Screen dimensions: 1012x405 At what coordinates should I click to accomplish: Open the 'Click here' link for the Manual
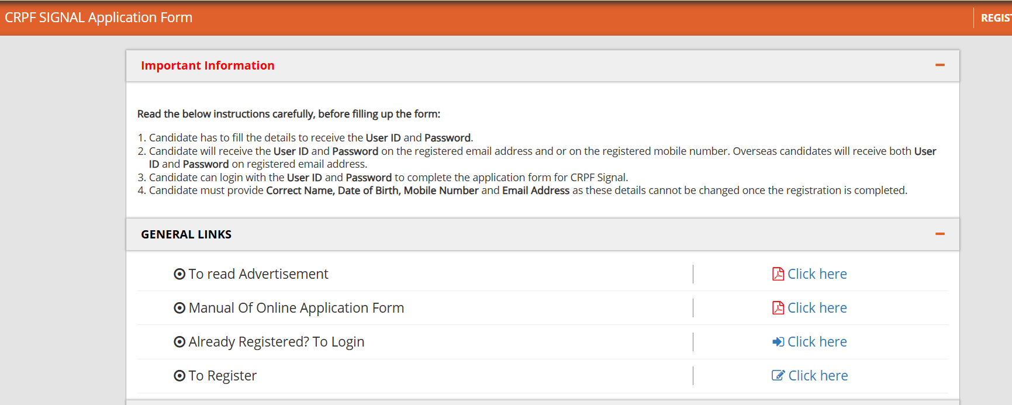817,308
